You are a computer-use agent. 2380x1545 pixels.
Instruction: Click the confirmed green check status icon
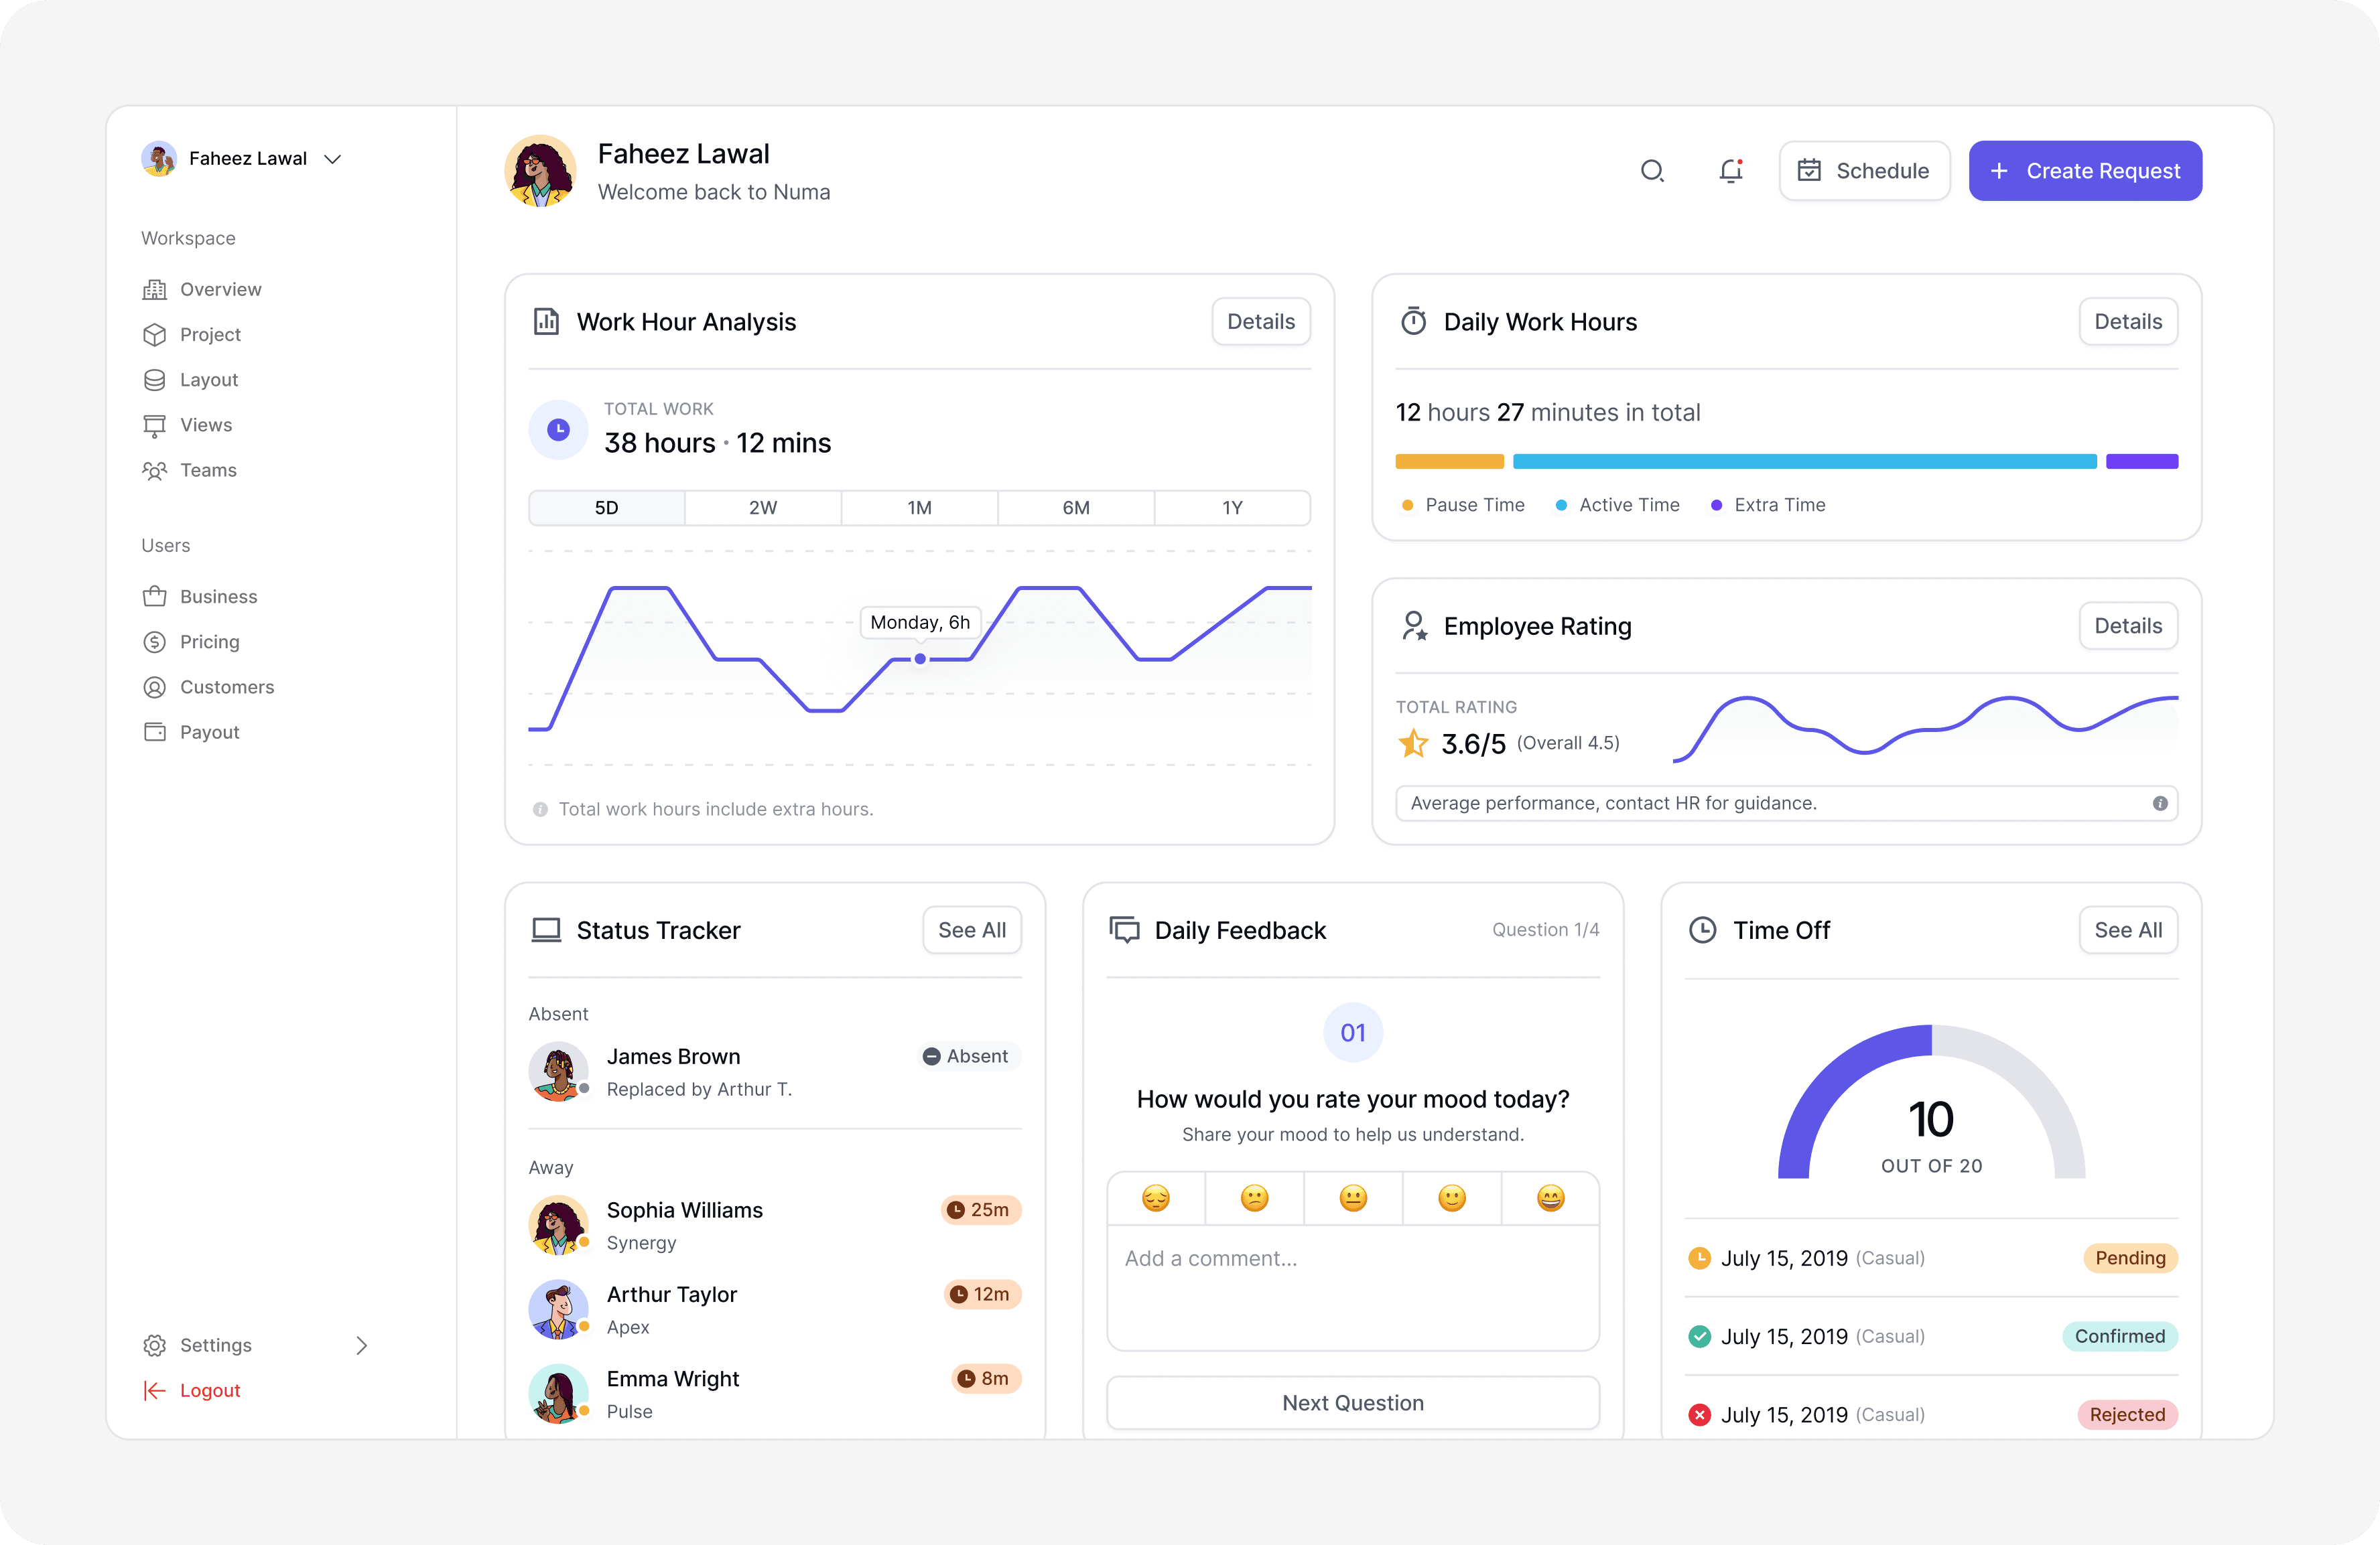(1699, 1336)
